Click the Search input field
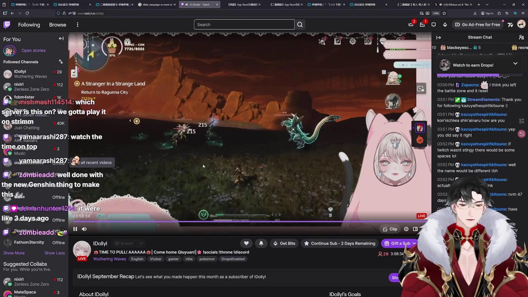 (x=244, y=25)
